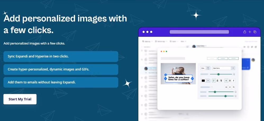264x121 pixels.
Task: Click the font size field in editor
Action: [x=204, y=68]
